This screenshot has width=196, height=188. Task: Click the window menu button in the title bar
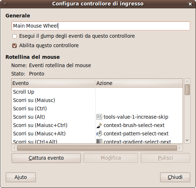pos(5,4)
